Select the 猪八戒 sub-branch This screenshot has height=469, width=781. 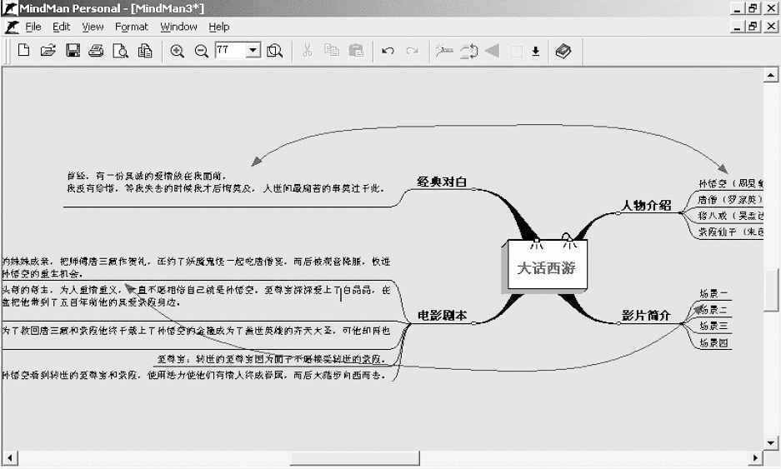click(730, 216)
